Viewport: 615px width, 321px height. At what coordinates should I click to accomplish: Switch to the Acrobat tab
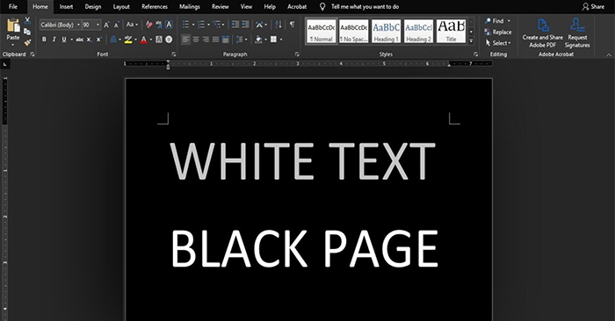(297, 7)
